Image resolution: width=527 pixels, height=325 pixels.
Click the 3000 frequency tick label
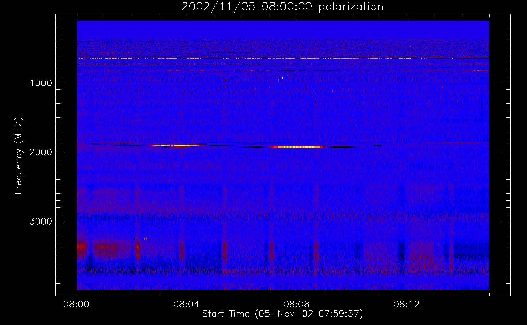[41, 221]
